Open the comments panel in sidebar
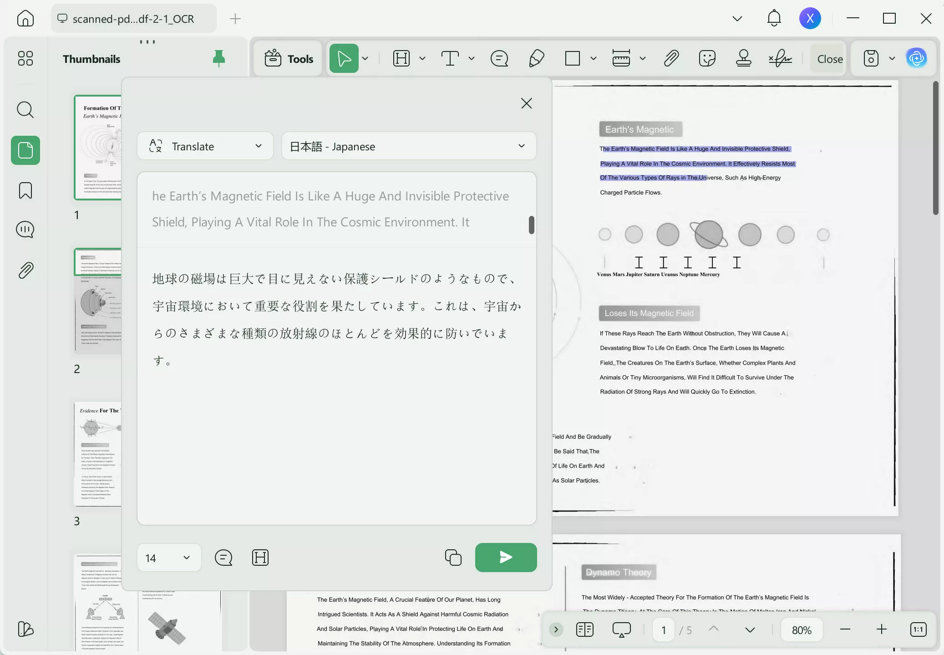The height and width of the screenshot is (655, 944). tap(25, 230)
